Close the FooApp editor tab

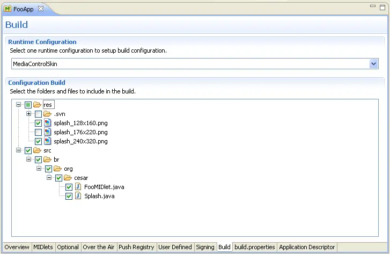(41, 9)
